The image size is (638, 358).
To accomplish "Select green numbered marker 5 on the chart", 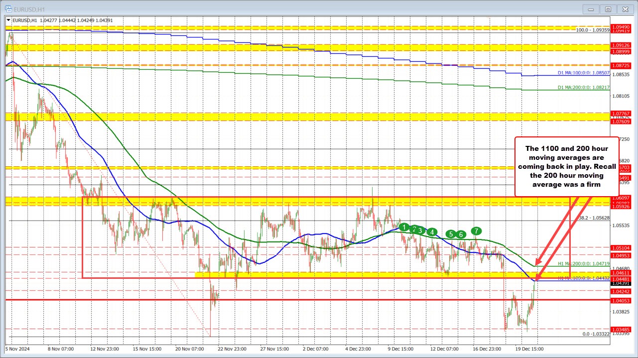I will coord(451,234).
